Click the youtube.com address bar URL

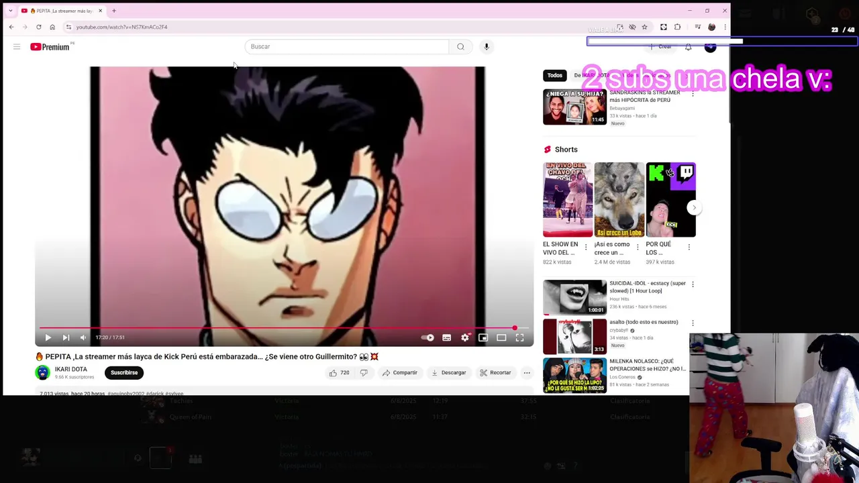coord(121,27)
